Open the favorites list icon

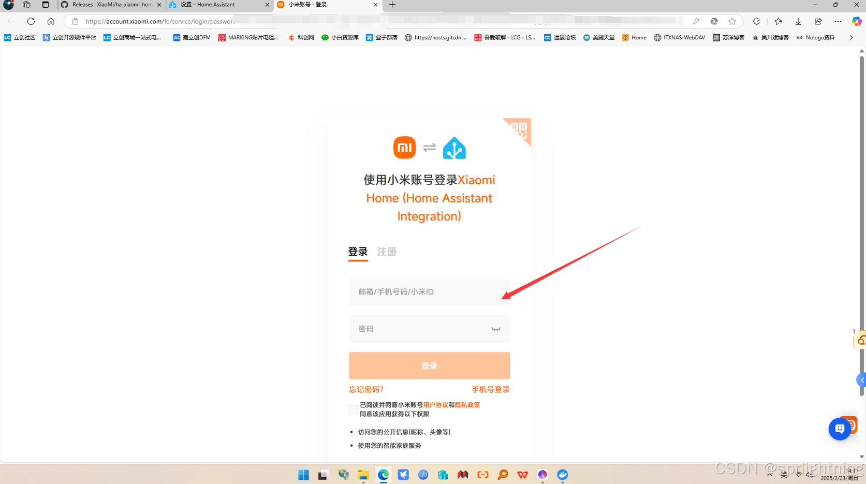778,21
